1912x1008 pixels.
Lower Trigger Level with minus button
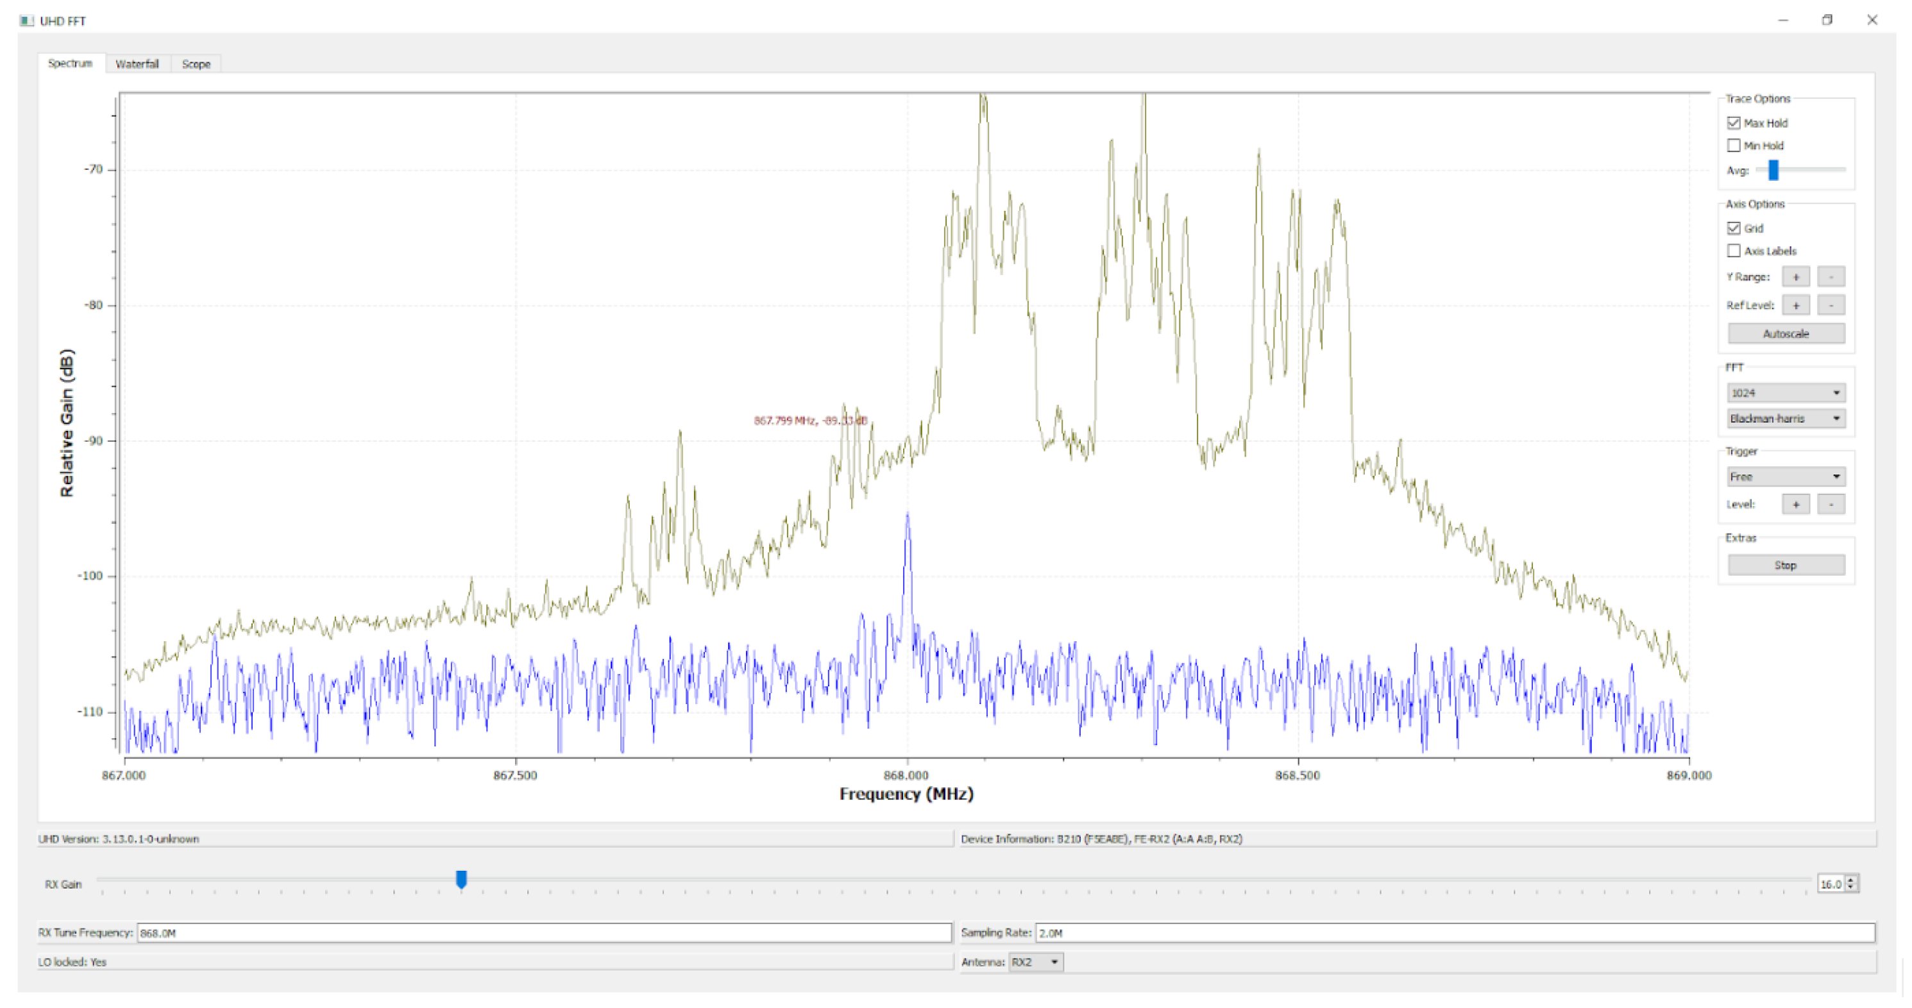tap(1831, 504)
